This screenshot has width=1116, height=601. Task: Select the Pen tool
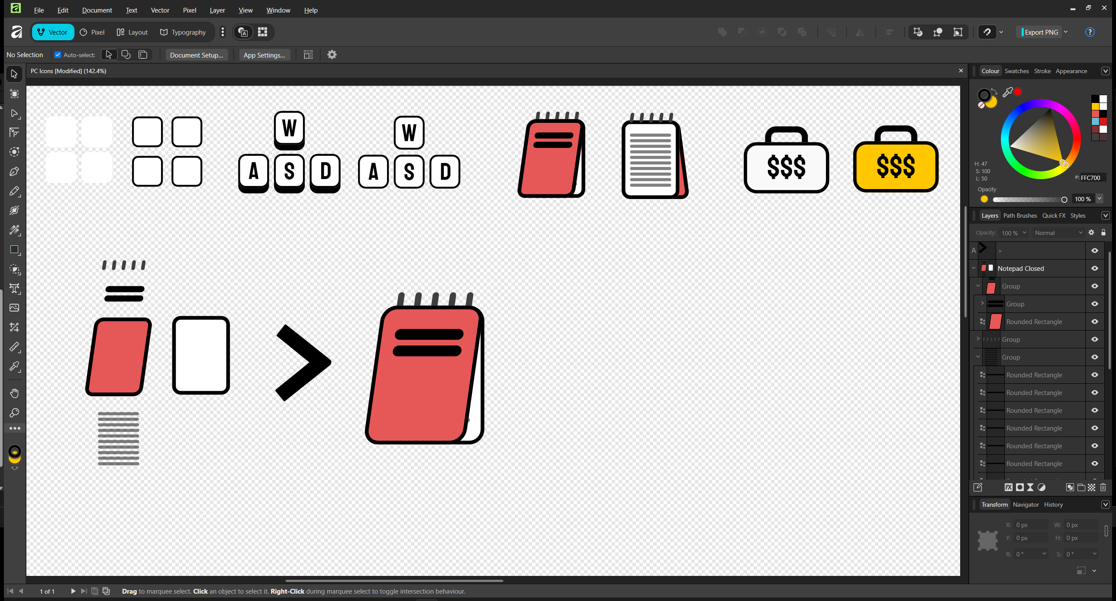point(14,172)
